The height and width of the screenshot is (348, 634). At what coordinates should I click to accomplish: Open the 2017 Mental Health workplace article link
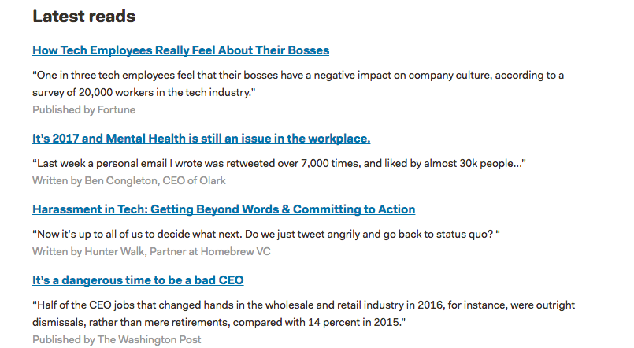pyautogui.click(x=202, y=139)
